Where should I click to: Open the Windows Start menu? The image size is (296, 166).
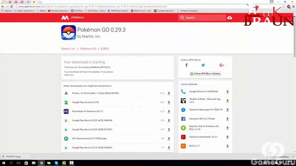click(x=4, y=163)
